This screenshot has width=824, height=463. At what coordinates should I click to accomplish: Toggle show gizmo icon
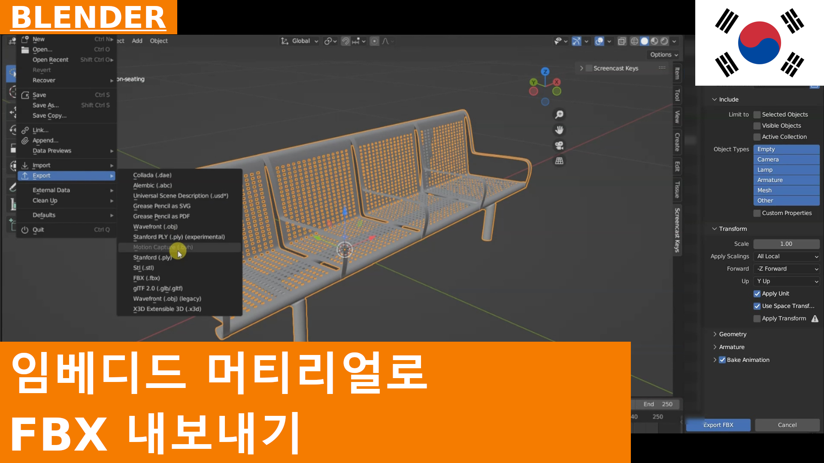(576, 41)
